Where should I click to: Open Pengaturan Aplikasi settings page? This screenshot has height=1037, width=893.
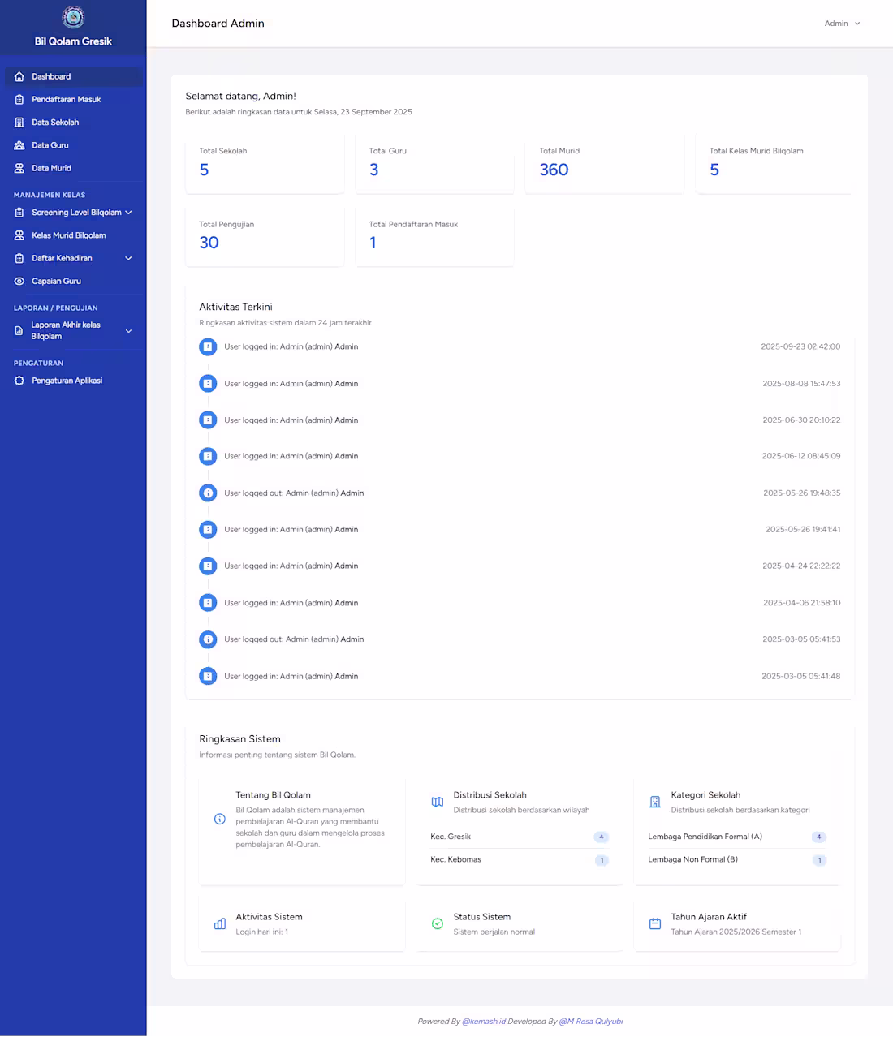coord(73,381)
